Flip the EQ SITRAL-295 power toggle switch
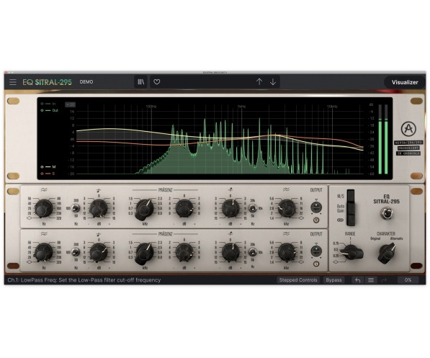This screenshot has width=430, height=358. [x=386, y=213]
